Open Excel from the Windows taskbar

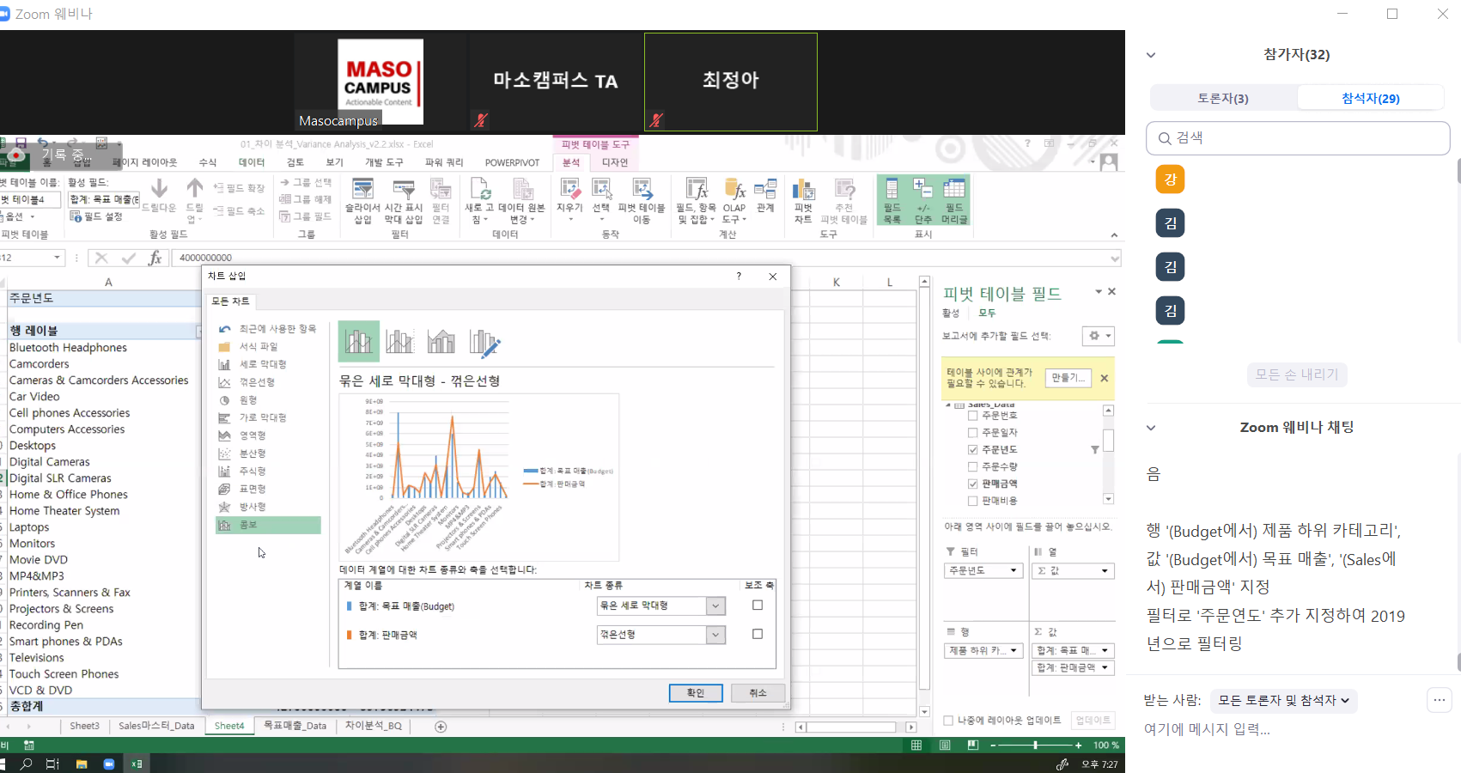(137, 764)
